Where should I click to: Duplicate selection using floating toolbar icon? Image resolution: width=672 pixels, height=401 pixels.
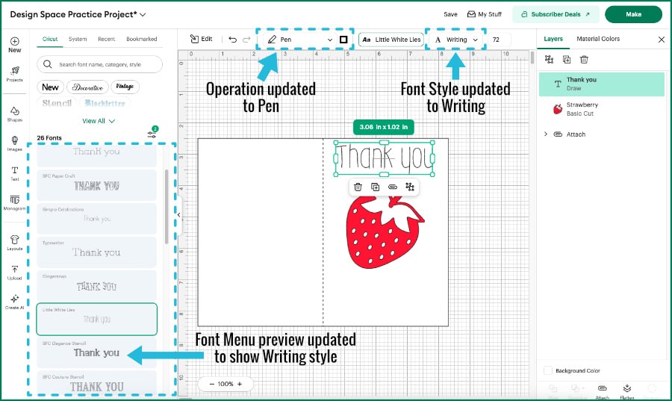375,187
